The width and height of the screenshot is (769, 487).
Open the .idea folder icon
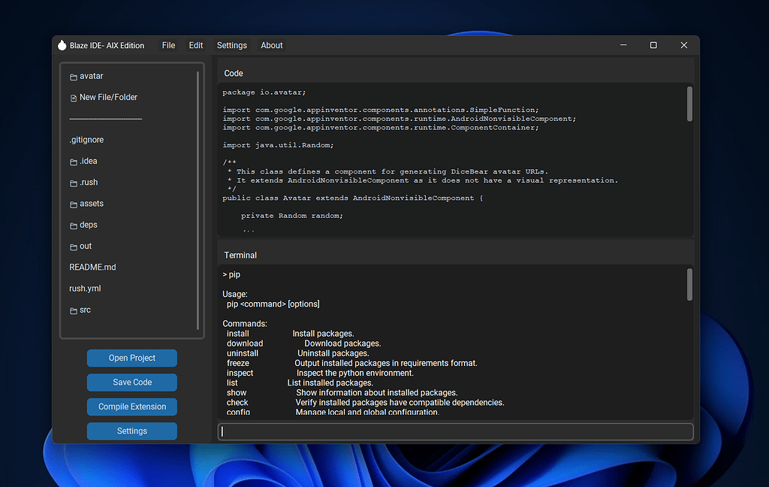click(x=74, y=161)
